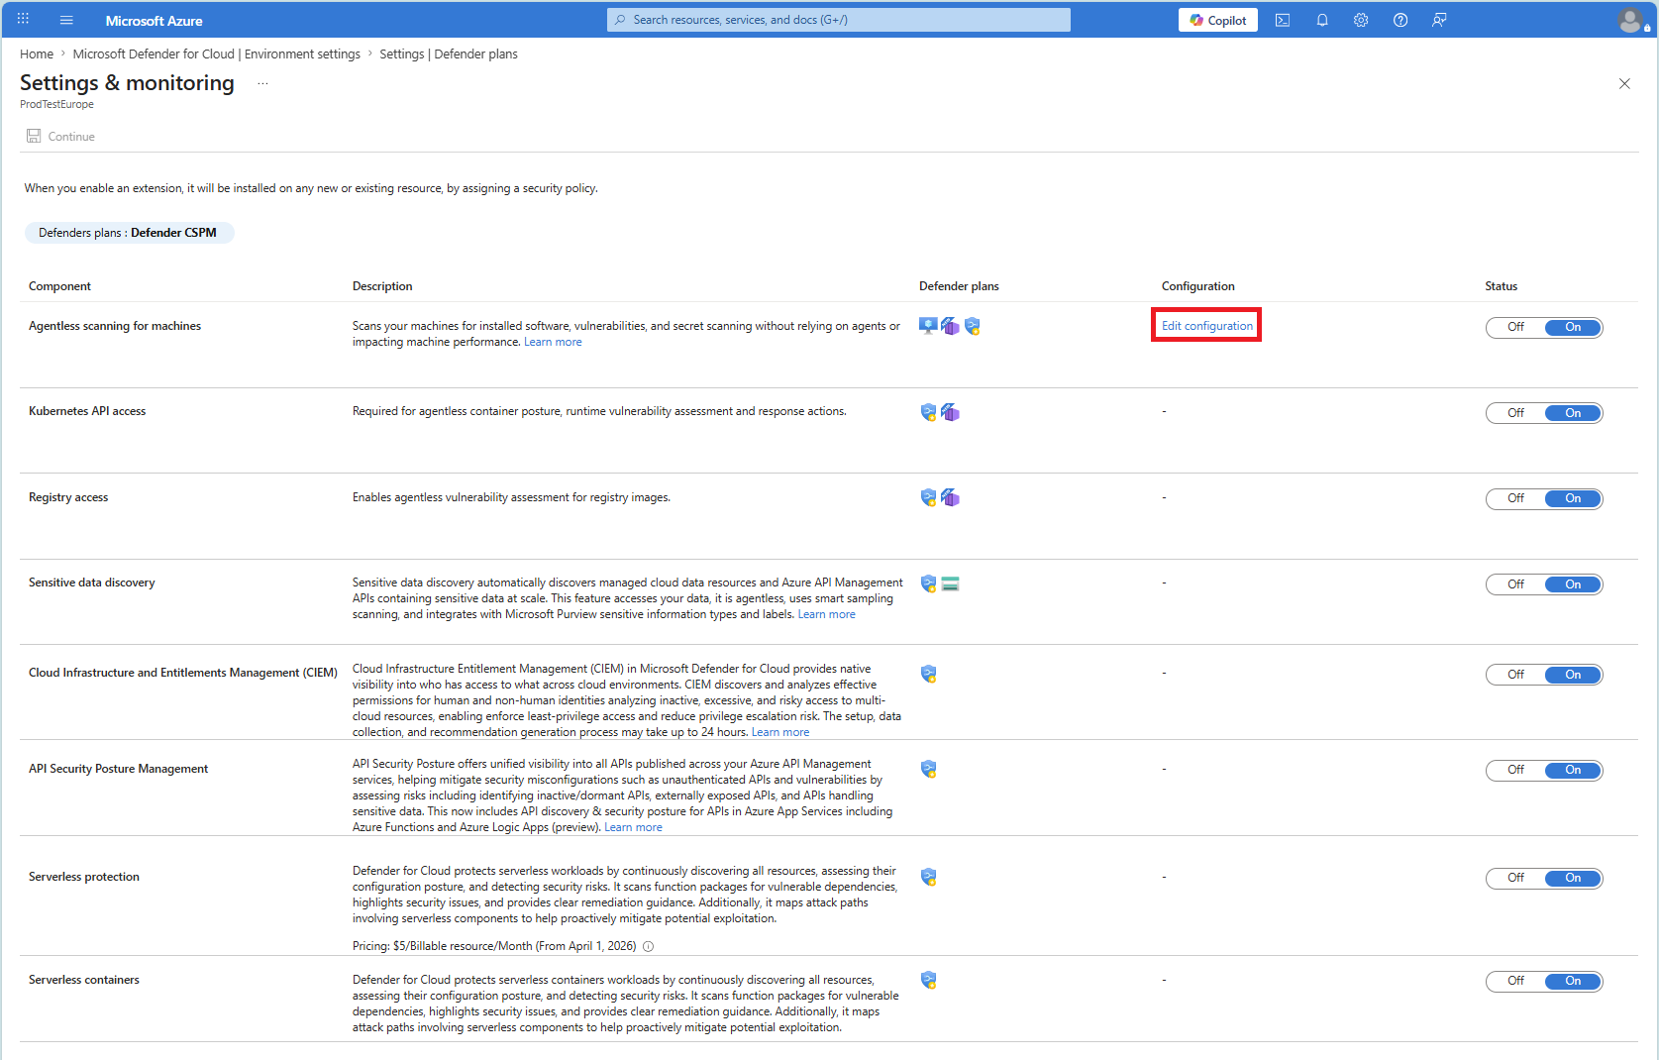The height and width of the screenshot is (1060, 1659).
Task: Click the Description column header
Action: pyautogui.click(x=382, y=286)
